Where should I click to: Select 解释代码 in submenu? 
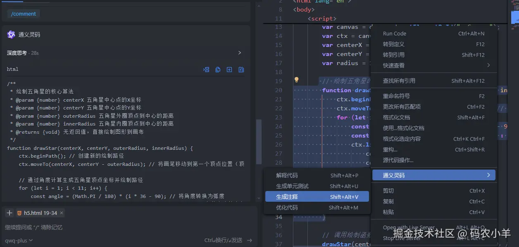click(317, 175)
